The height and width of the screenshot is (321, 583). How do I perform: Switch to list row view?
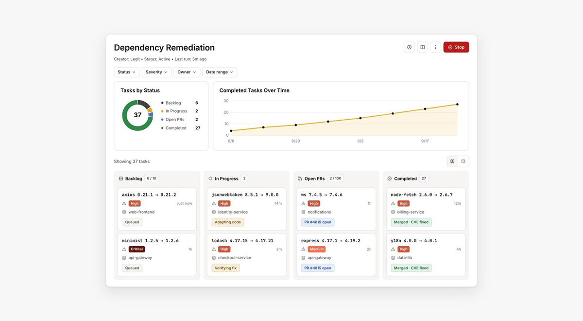pyautogui.click(x=463, y=161)
